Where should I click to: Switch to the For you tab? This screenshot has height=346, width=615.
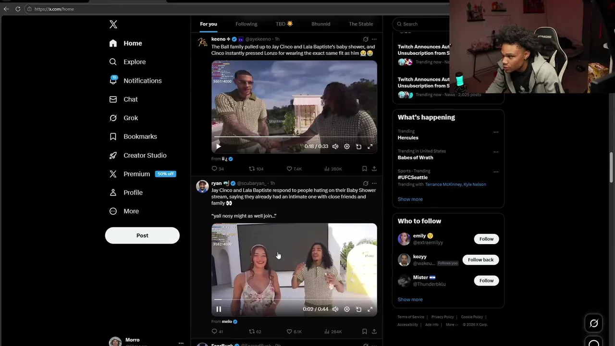point(209,24)
